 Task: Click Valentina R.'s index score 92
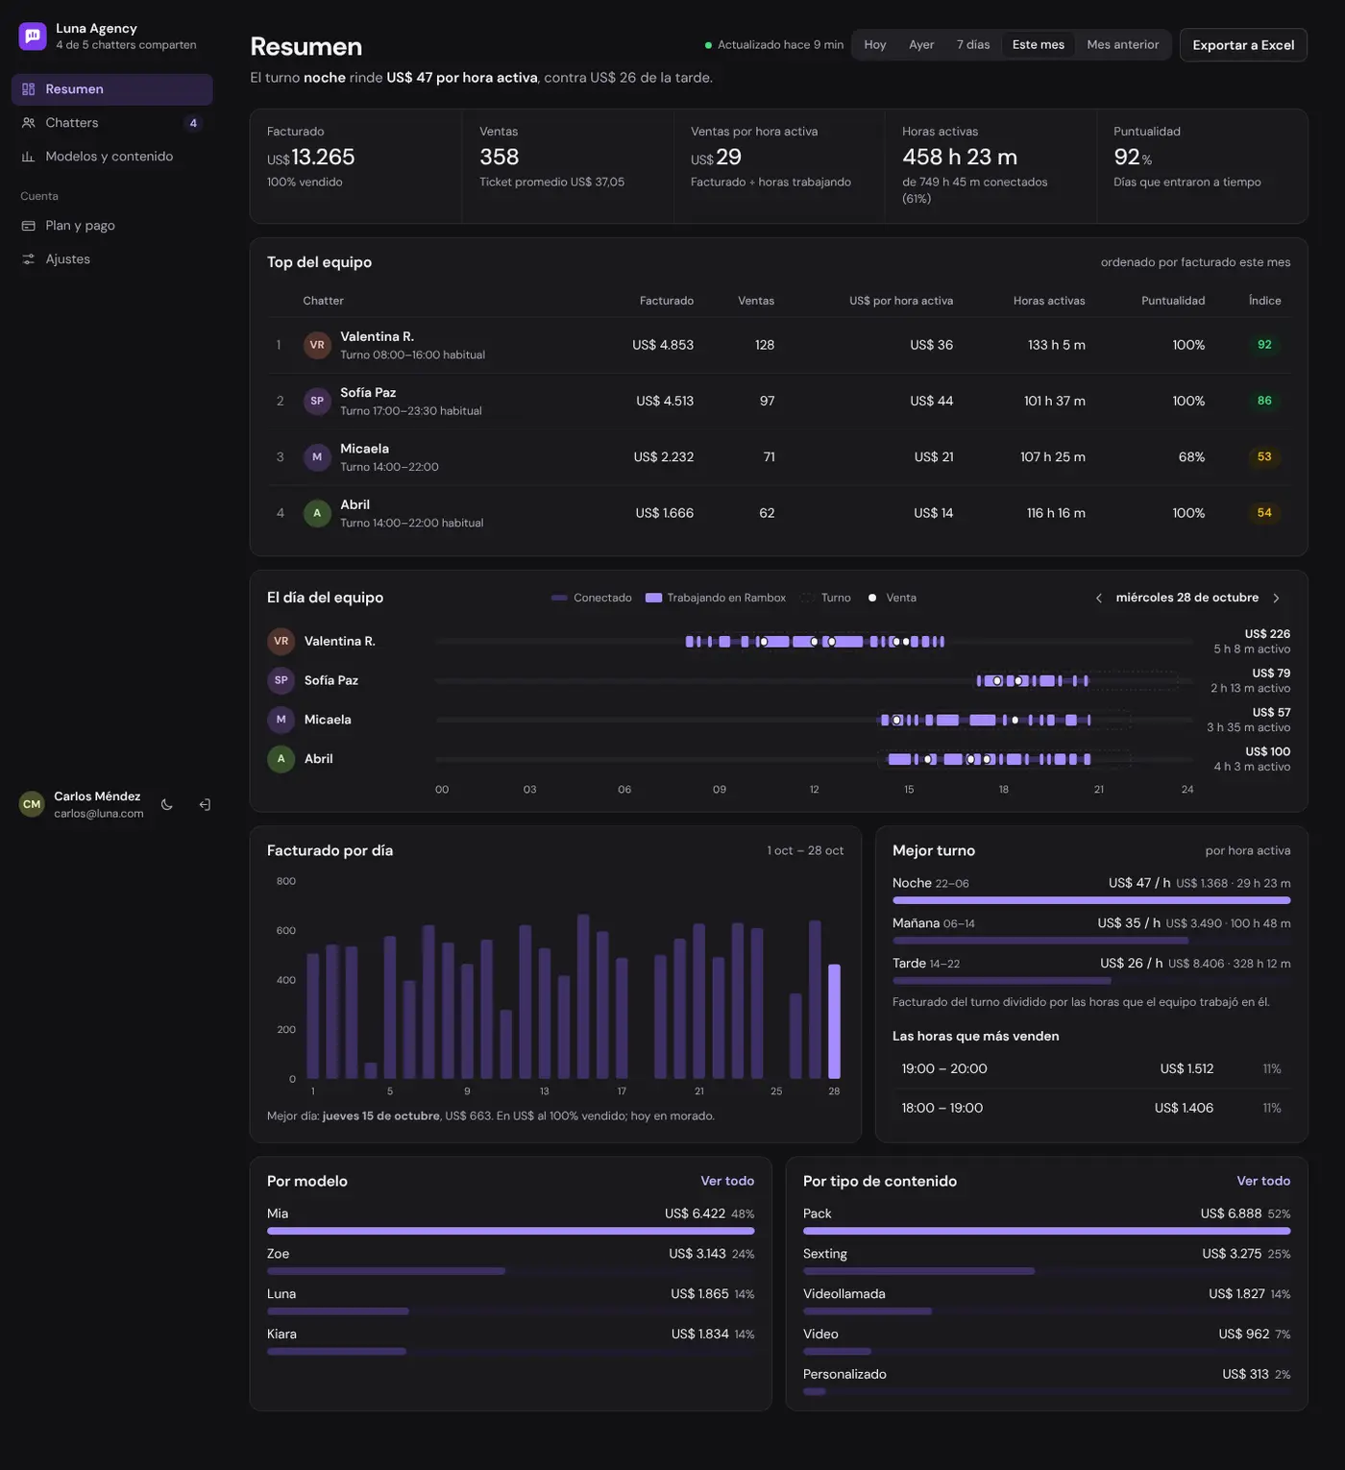pyautogui.click(x=1264, y=345)
